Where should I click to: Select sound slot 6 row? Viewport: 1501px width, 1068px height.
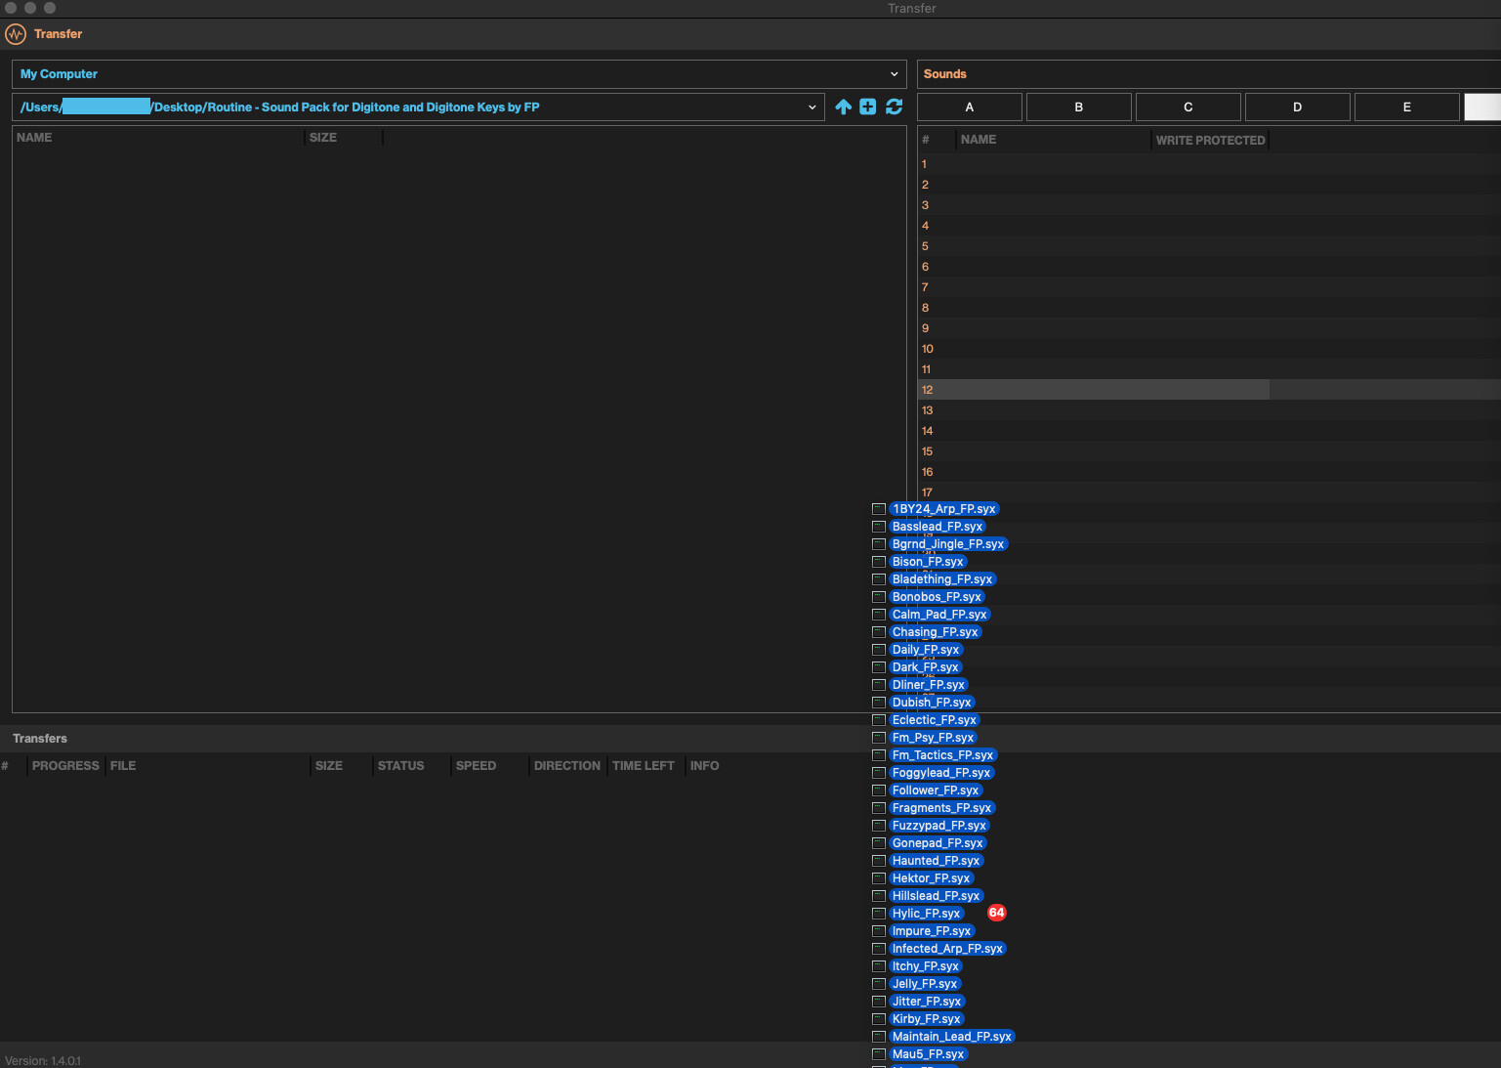(x=1209, y=267)
